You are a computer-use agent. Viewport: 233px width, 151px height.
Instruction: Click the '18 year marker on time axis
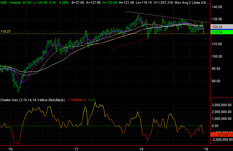point(141,149)
